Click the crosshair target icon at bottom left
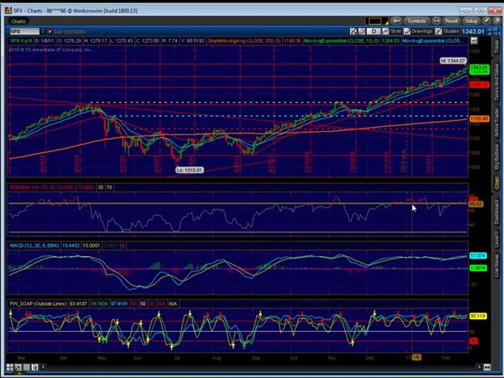The image size is (504, 378). click(18, 367)
